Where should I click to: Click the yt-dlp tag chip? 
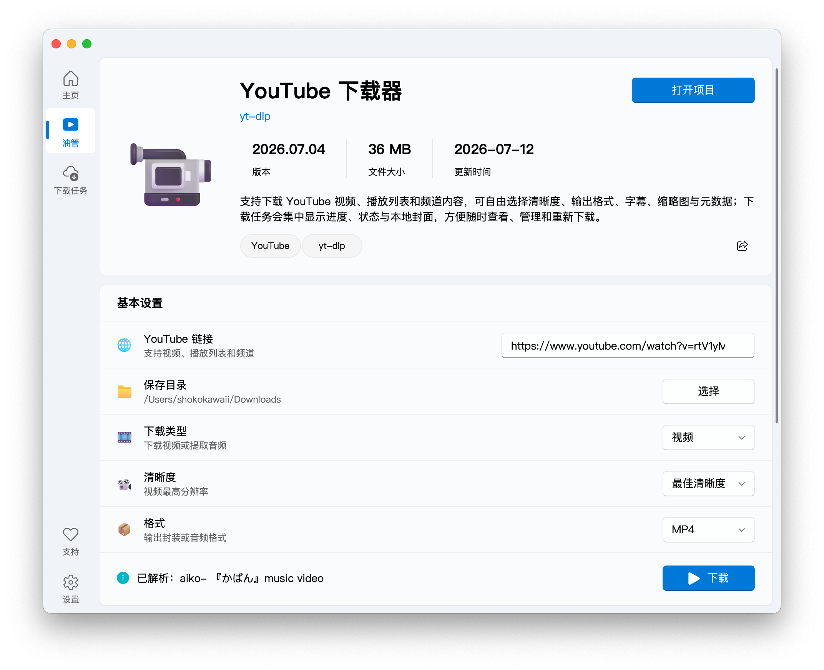[332, 246]
